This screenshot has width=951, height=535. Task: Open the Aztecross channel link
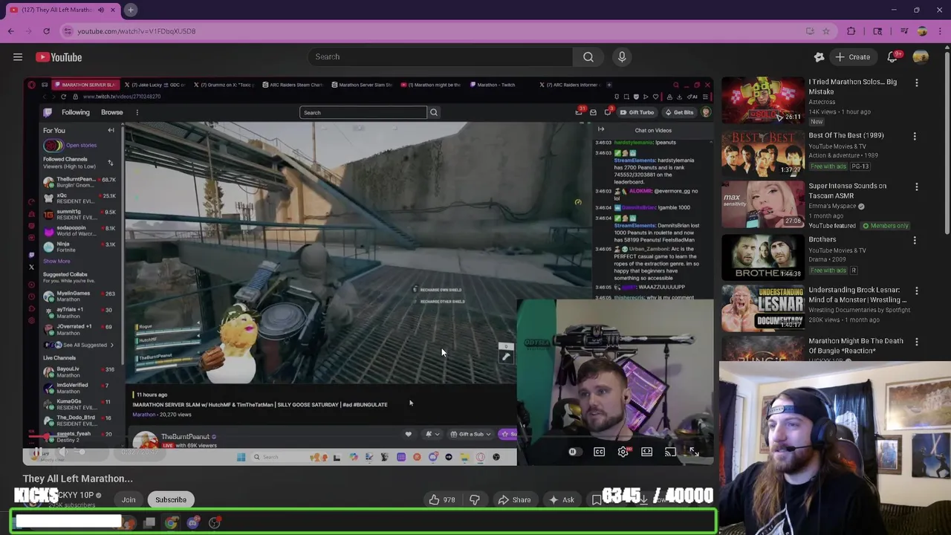pyautogui.click(x=826, y=101)
